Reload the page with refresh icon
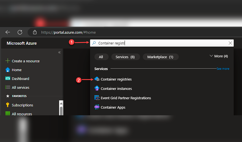This screenshot has width=242, height=142. pyautogui.click(x=20, y=32)
